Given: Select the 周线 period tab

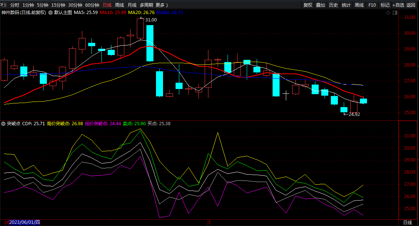Looking at the screenshot, I should 120,5.
